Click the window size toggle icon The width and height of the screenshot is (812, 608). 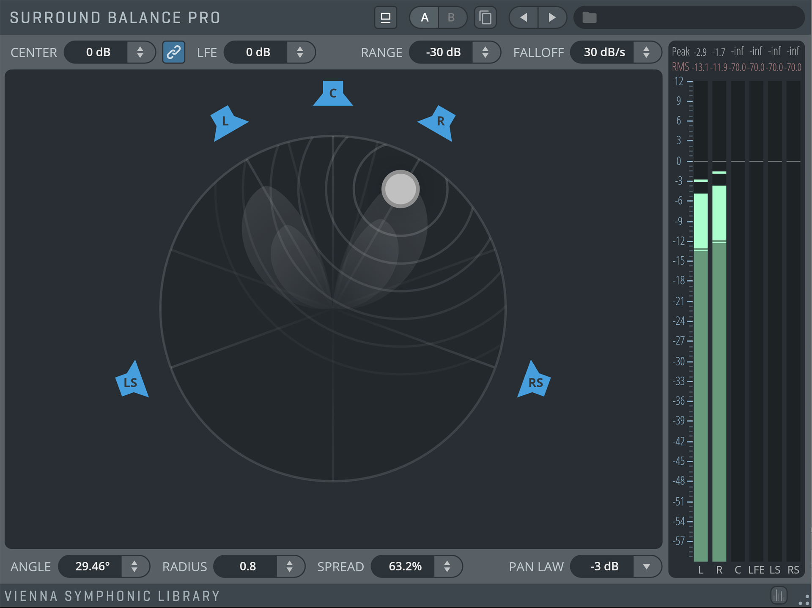point(385,18)
